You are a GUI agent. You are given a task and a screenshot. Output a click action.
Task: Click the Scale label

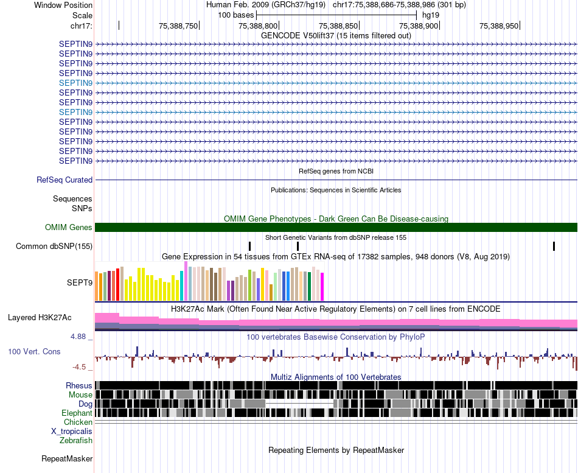click(82, 15)
